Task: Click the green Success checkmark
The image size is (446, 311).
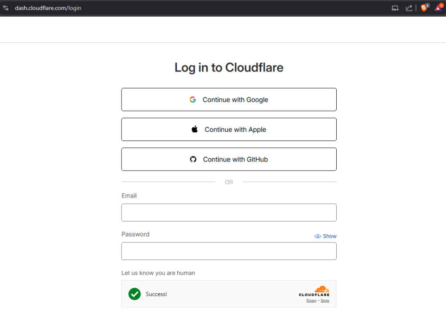Action: pyautogui.click(x=135, y=294)
